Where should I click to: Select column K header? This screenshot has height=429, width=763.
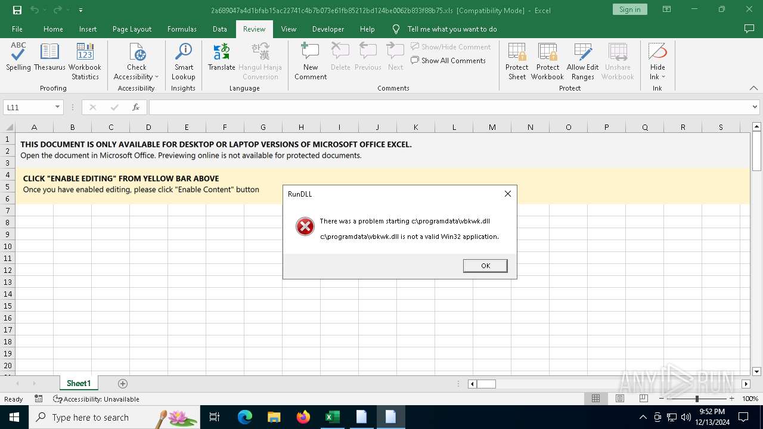click(x=415, y=127)
